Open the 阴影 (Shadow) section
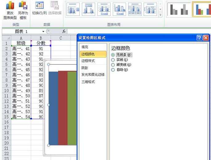The width and height of the screenshot is (211, 160). pos(93,68)
